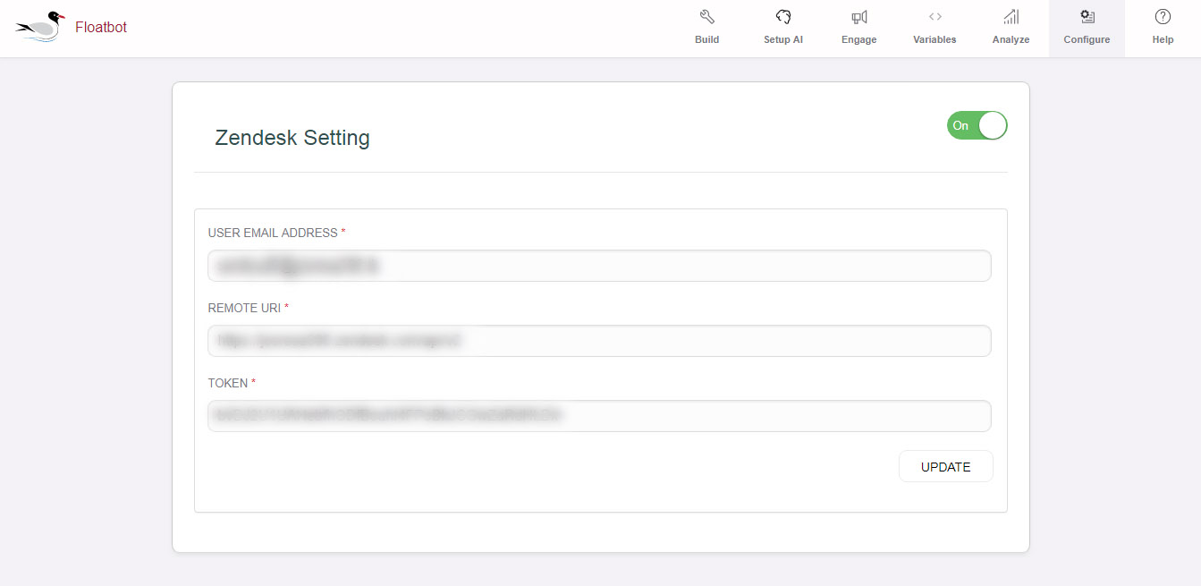The image size is (1201, 586).
Task: Click the Configure gear icon
Action: tap(1086, 16)
